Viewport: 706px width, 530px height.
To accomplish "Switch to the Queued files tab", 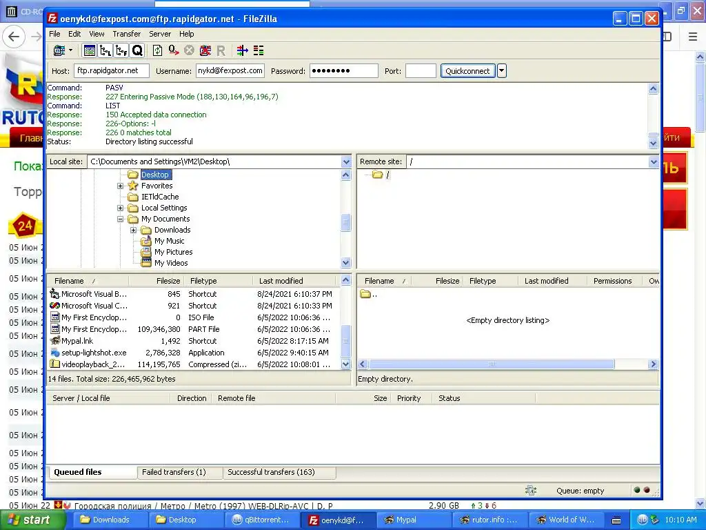I will 92,472.
